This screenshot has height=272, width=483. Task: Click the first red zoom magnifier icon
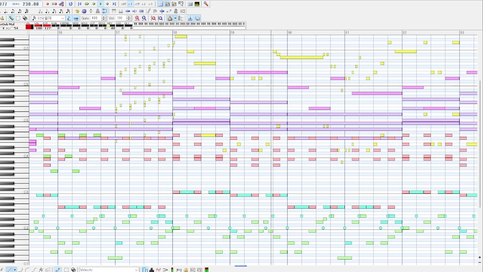pyautogui.click(x=137, y=18)
